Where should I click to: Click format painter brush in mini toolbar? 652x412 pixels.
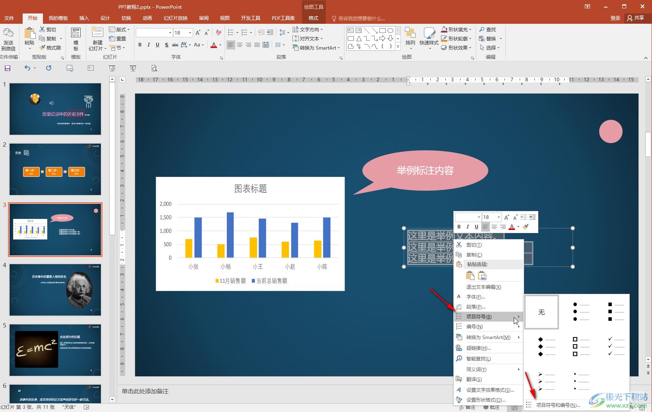[526, 227]
